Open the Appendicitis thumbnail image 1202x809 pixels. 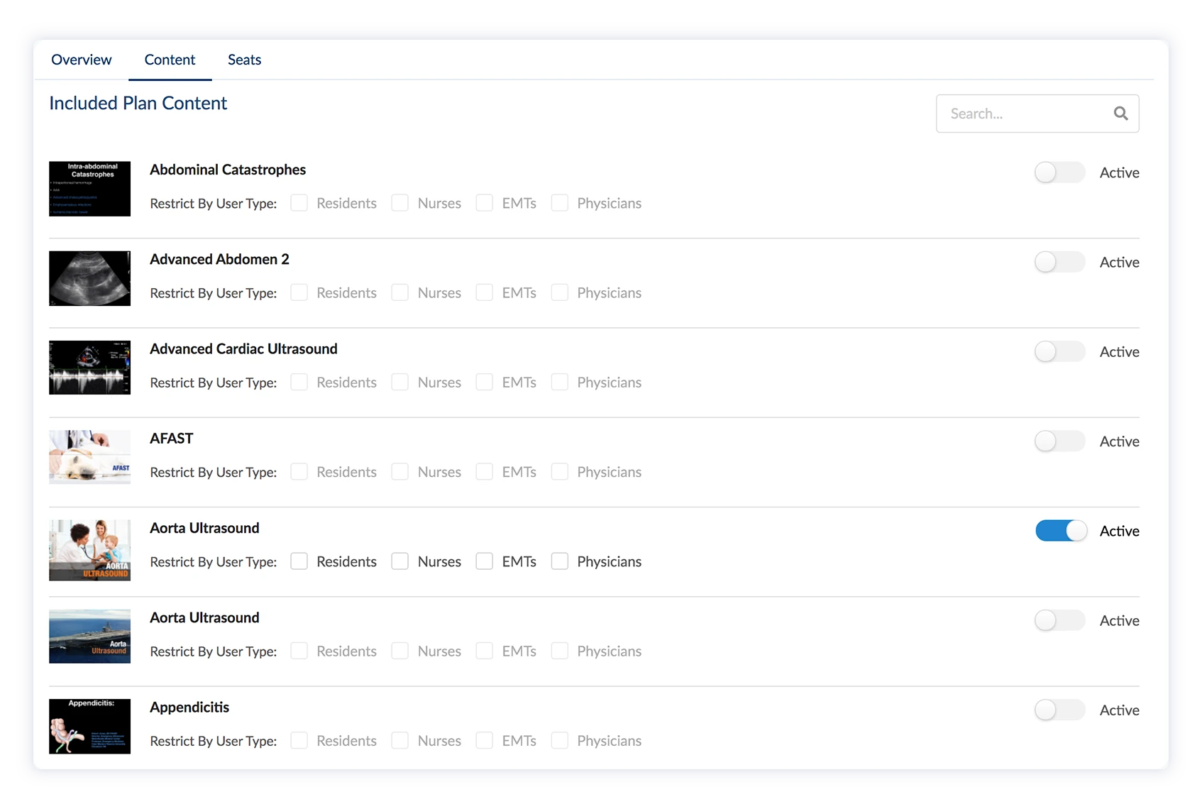(89, 726)
